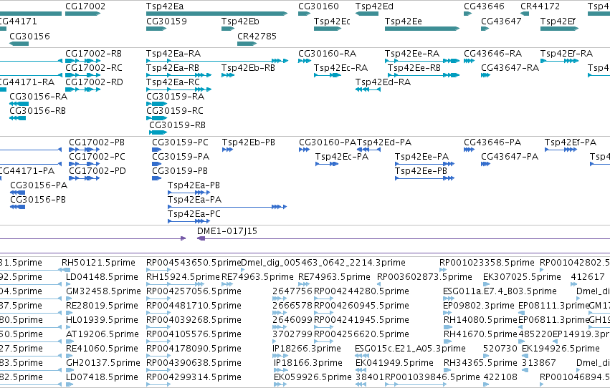Viewport: 610px width, 388px height.
Task: Select EST RP003602873.5prime
Action: [424, 277]
